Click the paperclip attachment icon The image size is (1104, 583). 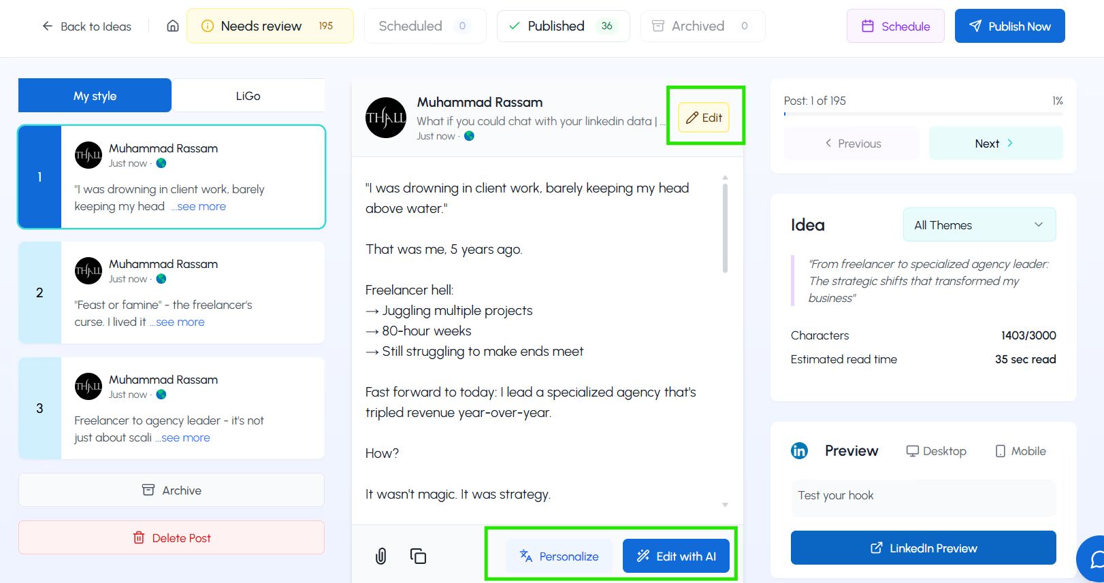coord(380,556)
